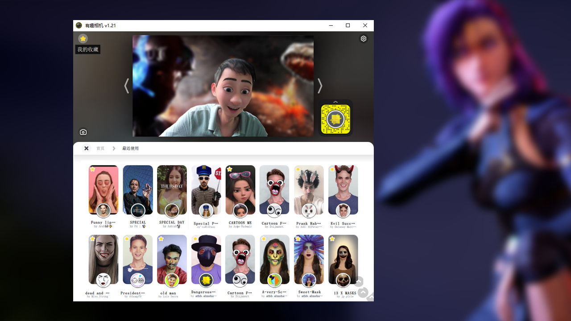Expand the Snapcode panel using up chevron
This screenshot has width=571, height=321.
point(335,102)
